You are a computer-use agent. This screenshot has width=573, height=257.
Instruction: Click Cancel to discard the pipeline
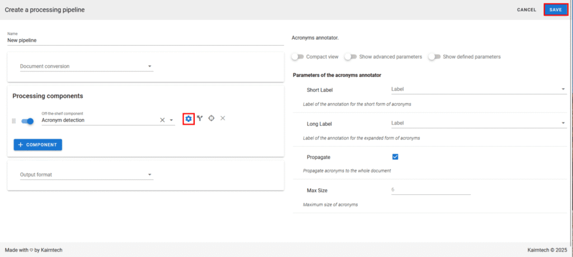(527, 9)
